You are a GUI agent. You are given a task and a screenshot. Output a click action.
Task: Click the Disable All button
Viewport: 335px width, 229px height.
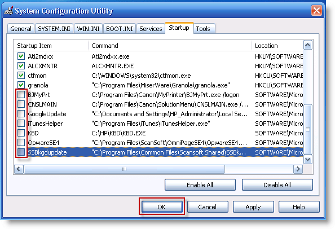pos(277,185)
